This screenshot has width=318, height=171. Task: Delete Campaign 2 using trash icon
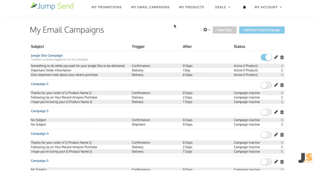(x=282, y=85)
